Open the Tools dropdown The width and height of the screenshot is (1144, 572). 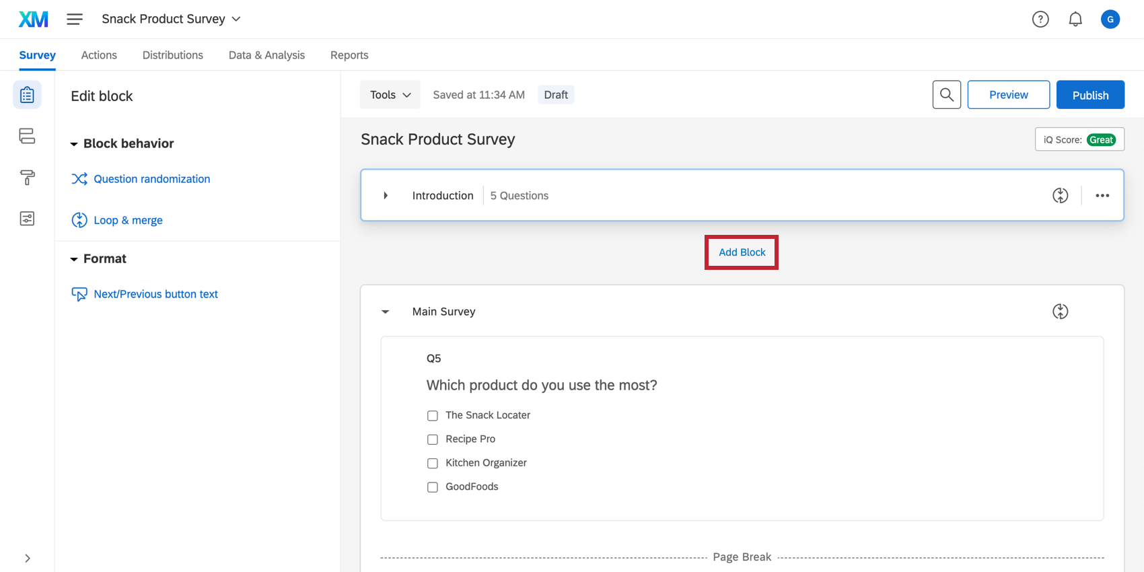(390, 95)
